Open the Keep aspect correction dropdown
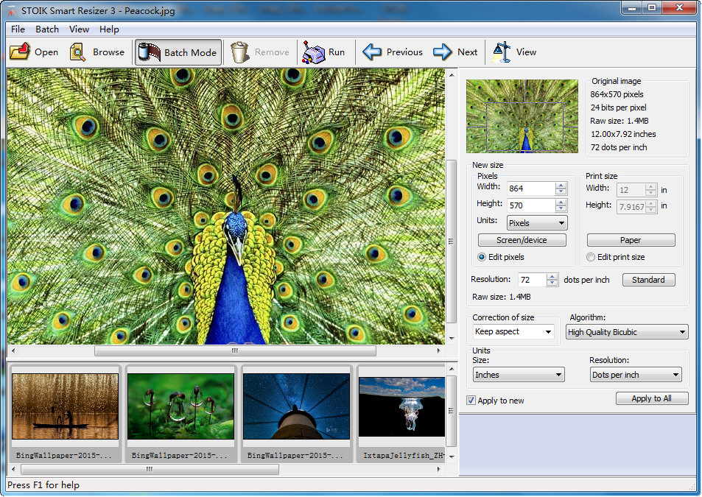Viewport: 702px width, 497px height. click(513, 332)
